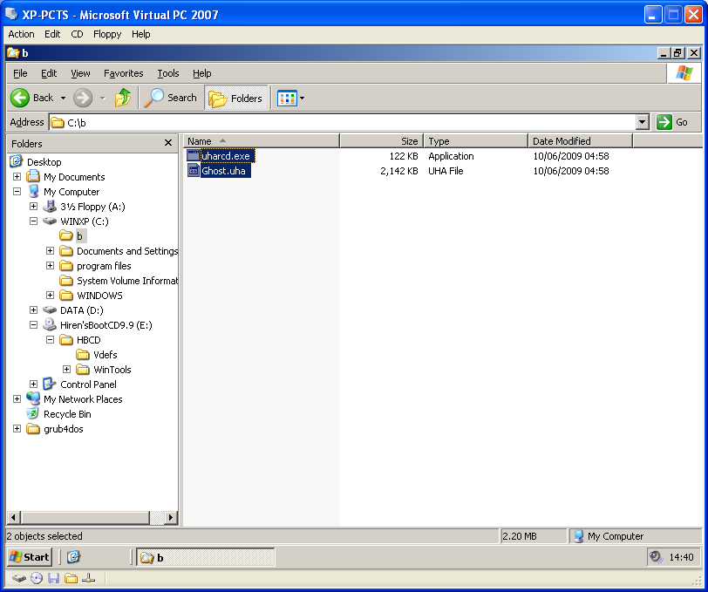Image resolution: width=708 pixels, height=592 pixels.
Task: Click Show Desktop quick launch icon
Action: [73, 557]
